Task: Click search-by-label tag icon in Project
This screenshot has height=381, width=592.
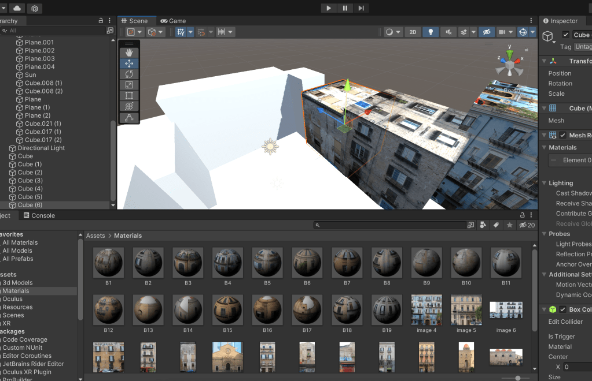Action: pos(496,225)
